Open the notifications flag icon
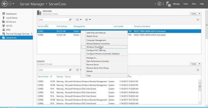The width and height of the screenshot is (208, 108). [x=168, y=4]
